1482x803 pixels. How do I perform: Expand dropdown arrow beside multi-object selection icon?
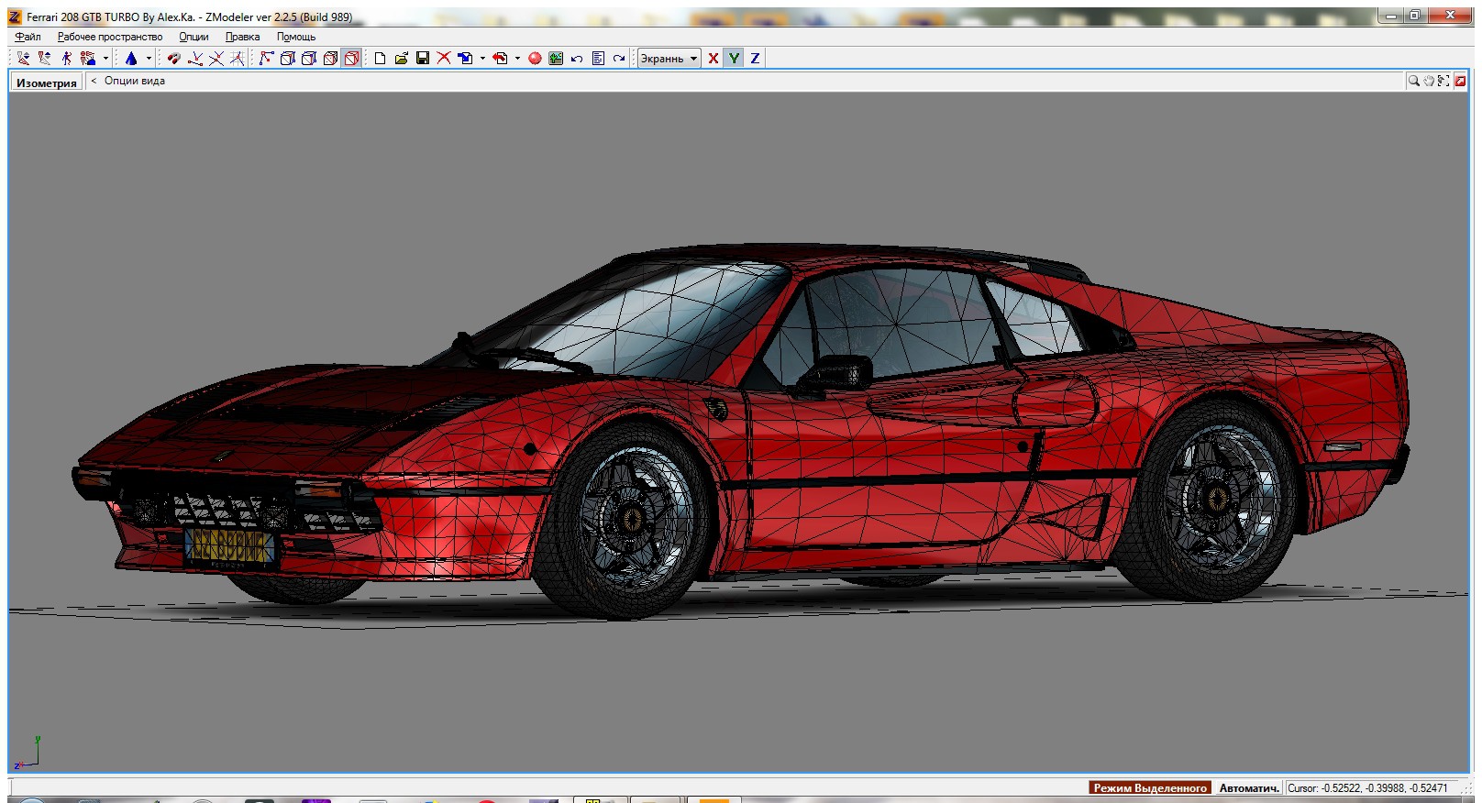point(105,59)
